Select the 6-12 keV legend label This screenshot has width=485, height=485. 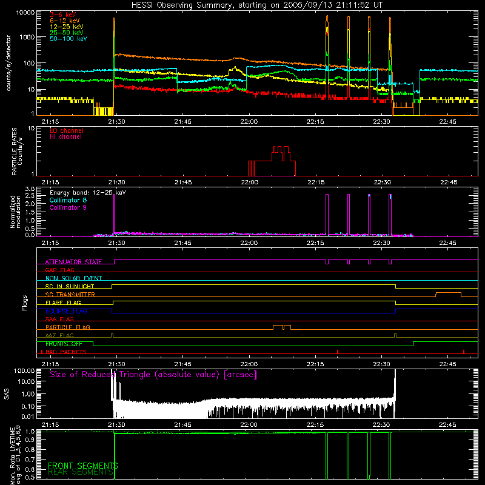click(65, 21)
